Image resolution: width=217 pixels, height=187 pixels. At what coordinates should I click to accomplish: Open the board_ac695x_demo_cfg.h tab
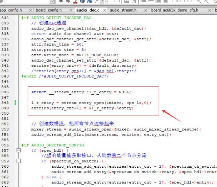(x=175, y=10)
